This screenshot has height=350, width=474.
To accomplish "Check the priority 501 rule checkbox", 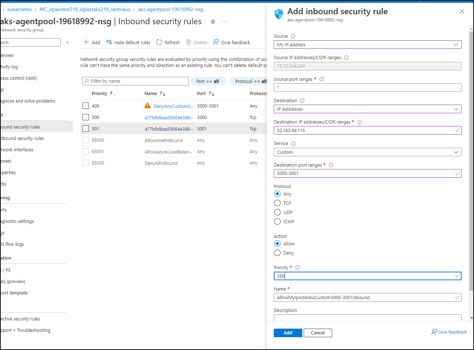I will click(x=86, y=129).
